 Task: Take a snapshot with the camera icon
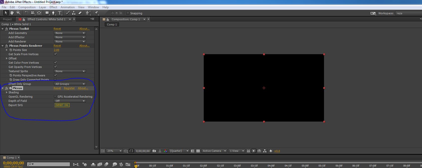click(x=154, y=151)
